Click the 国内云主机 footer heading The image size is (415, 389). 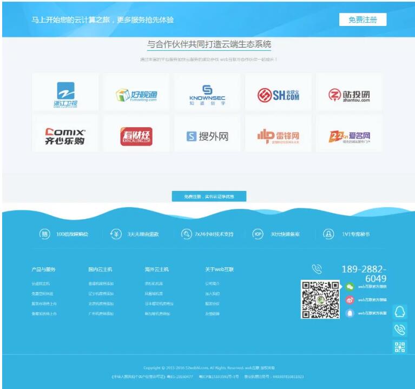100,269
